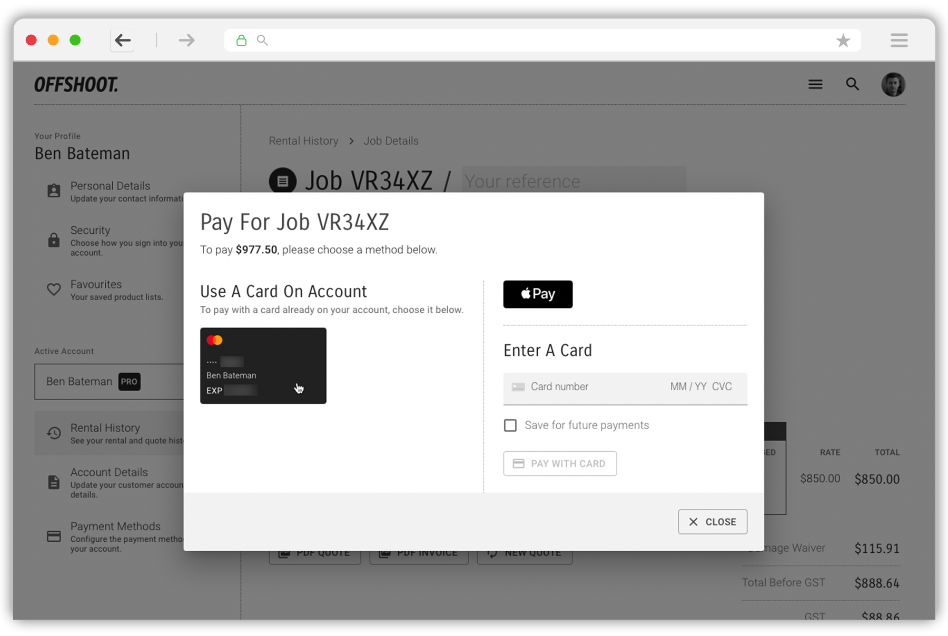Click the RATE column header
This screenshot has height=636, width=948.
830,452
